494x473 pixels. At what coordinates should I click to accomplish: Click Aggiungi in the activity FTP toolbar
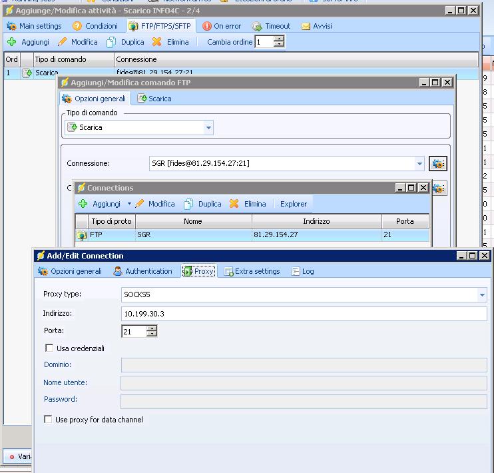[x=28, y=42]
